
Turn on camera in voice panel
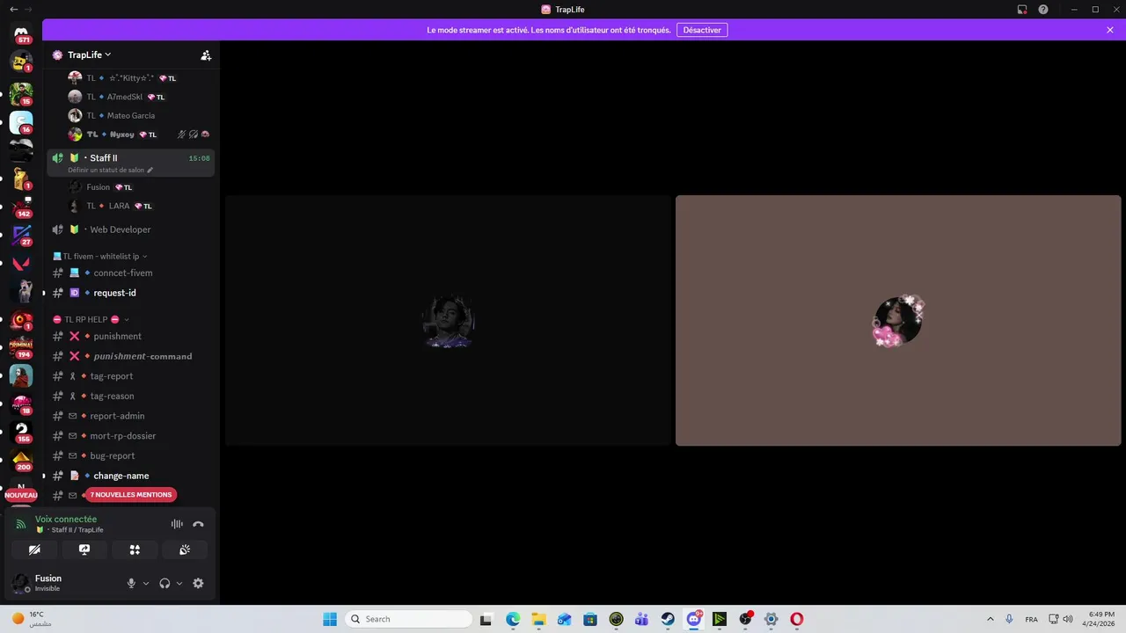pyautogui.click(x=34, y=549)
